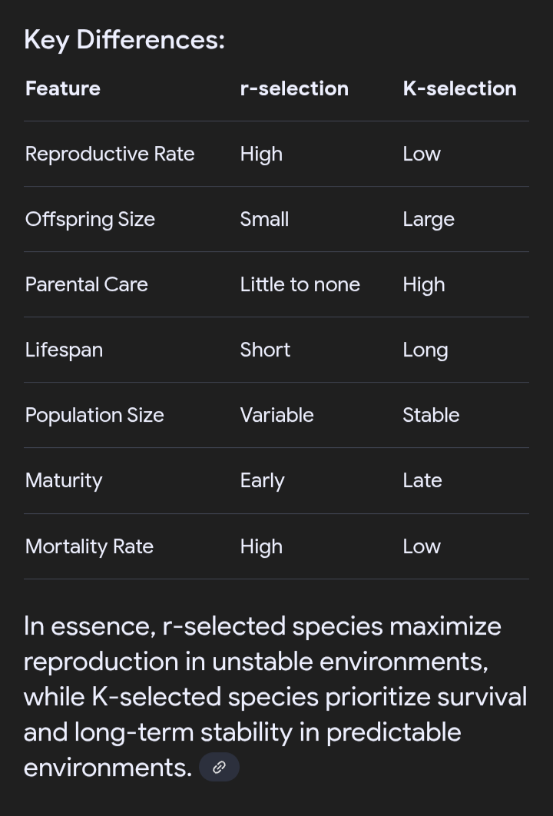Tap the 'Lifespan' row label
The image size is (553, 816).
(64, 350)
